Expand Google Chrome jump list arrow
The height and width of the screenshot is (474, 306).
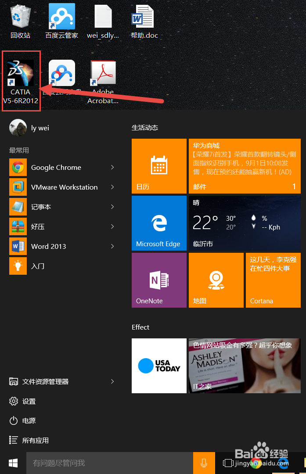click(x=112, y=168)
